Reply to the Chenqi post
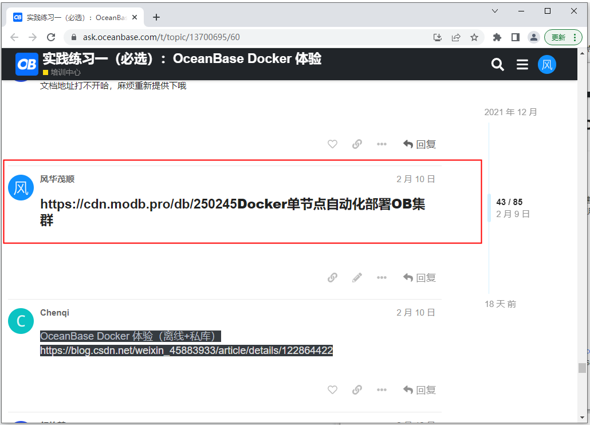Screen dimensions: 590x425 click(x=419, y=389)
